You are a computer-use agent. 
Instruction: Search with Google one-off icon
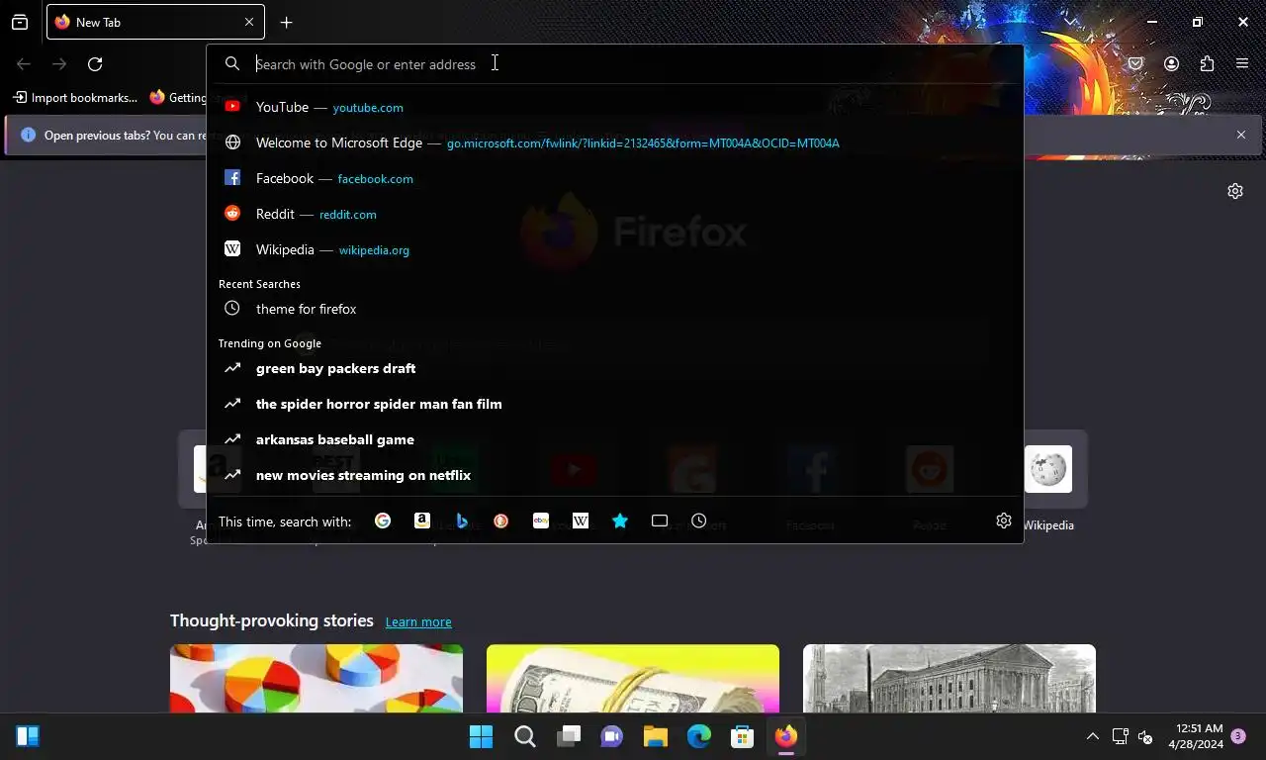tap(383, 521)
